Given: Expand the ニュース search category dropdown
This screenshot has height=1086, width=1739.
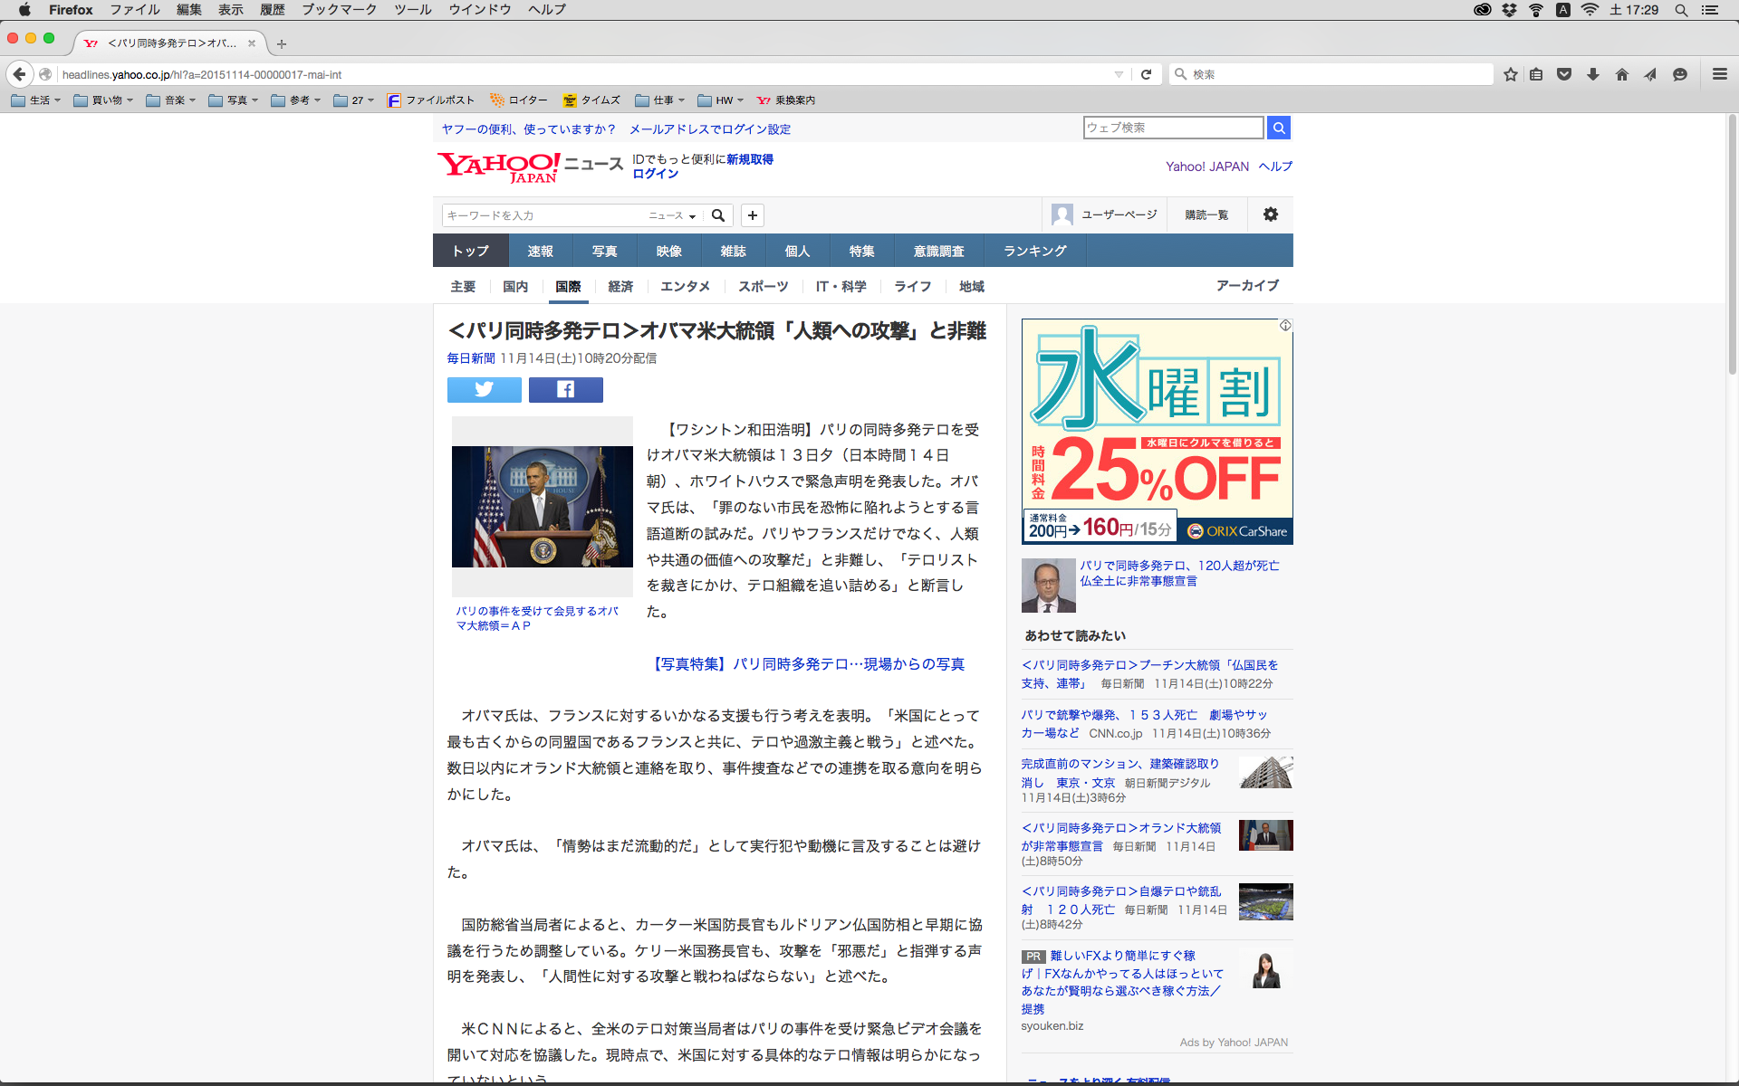Looking at the screenshot, I should click(x=672, y=215).
